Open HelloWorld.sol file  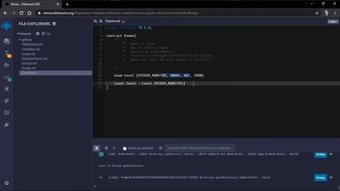(x=32, y=45)
